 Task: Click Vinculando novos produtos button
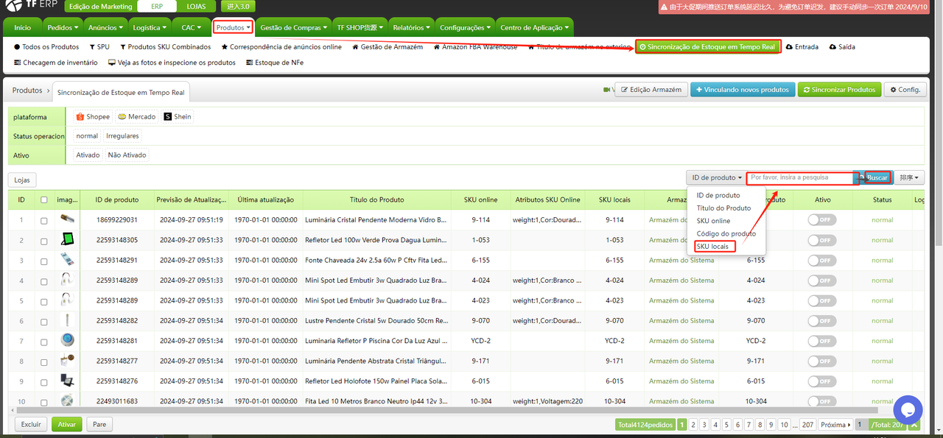click(741, 90)
